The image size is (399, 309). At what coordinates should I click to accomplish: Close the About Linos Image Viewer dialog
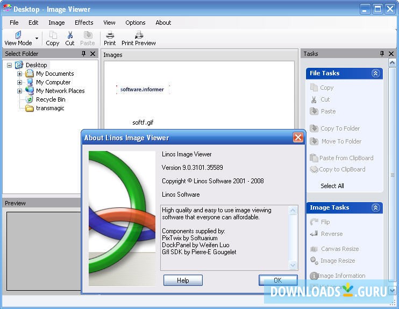298,138
